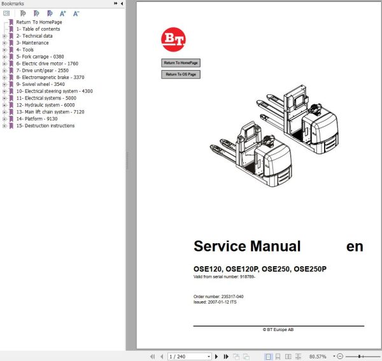
Task: Click the Service Manual heading
Action: pos(247,246)
